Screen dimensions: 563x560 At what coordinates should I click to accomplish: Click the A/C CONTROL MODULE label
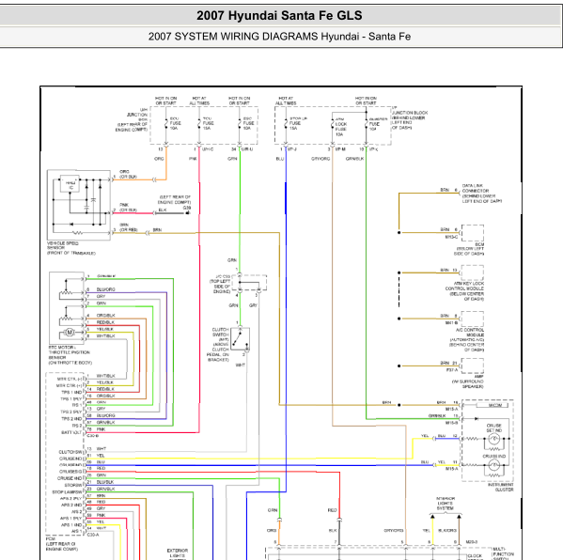(x=467, y=339)
